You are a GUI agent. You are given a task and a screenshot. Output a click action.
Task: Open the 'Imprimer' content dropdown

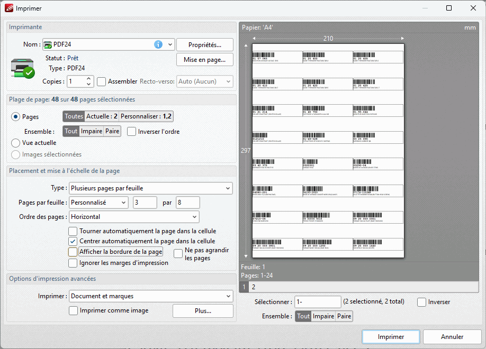pos(150,296)
